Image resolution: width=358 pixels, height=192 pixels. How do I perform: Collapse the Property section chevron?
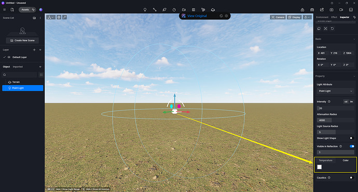tap(354, 76)
